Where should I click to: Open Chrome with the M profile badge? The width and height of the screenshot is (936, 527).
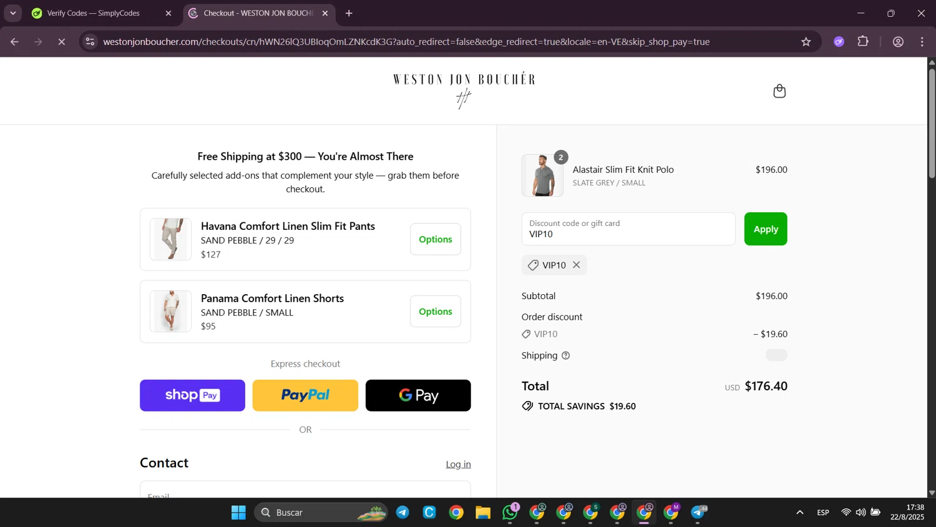coord(671,513)
